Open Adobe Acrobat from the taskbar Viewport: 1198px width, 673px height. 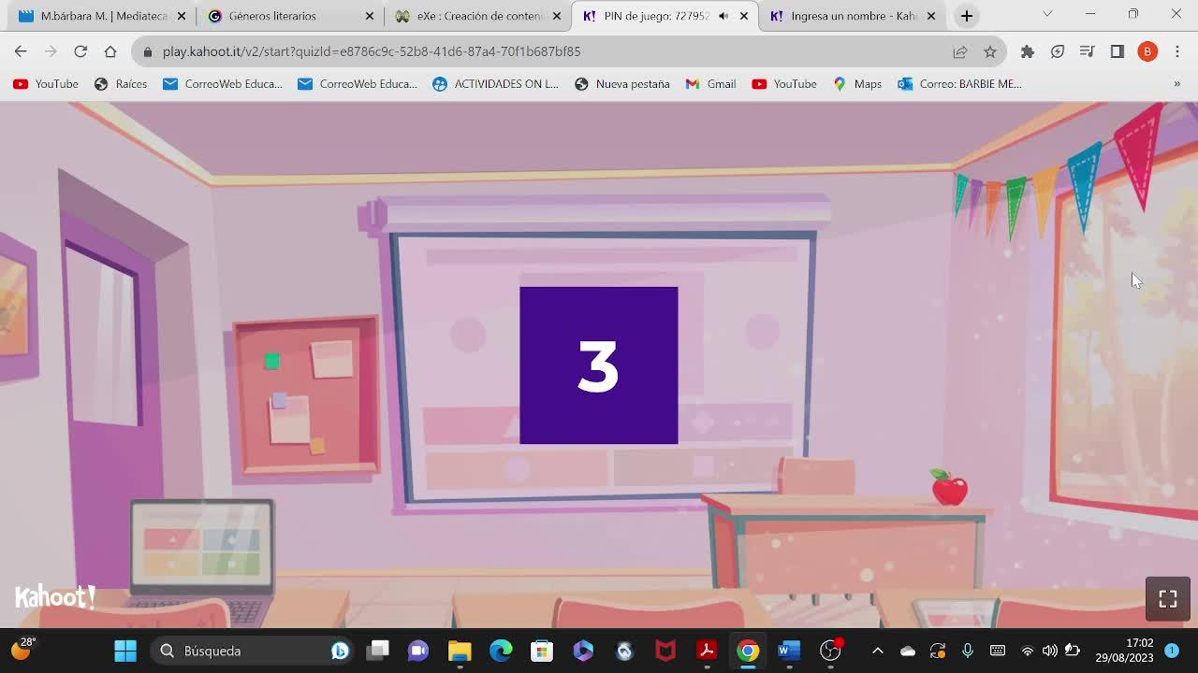click(707, 651)
